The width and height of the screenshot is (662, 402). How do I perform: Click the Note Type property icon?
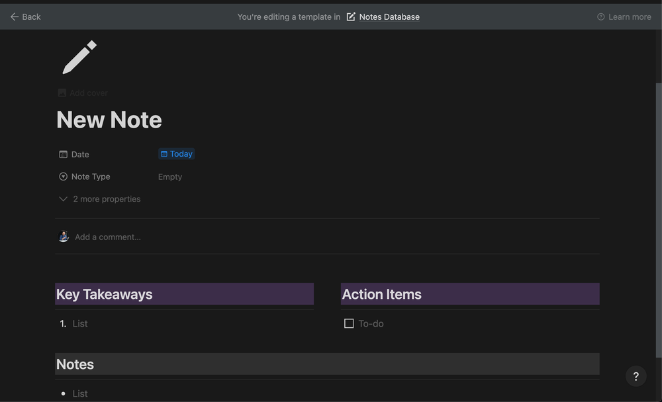coord(62,177)
